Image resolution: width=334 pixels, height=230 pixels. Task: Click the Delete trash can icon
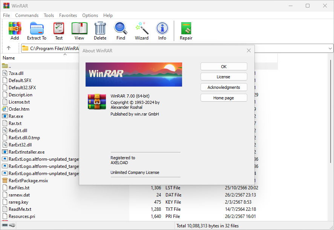pos(100,28)
